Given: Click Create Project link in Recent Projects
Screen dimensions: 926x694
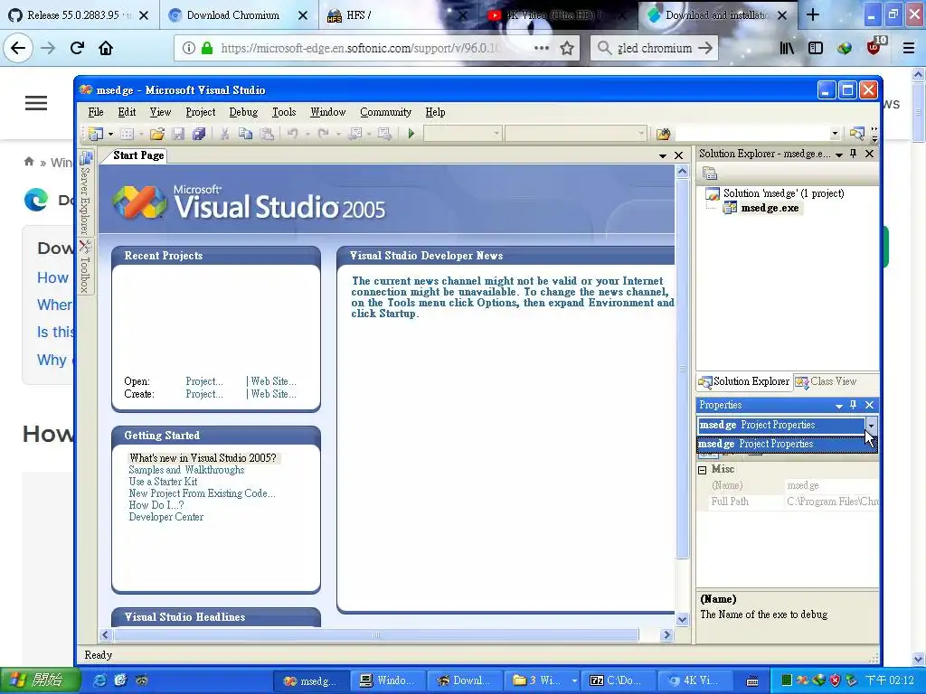Looking at the screenshot, I should click(x=204, y=394).
